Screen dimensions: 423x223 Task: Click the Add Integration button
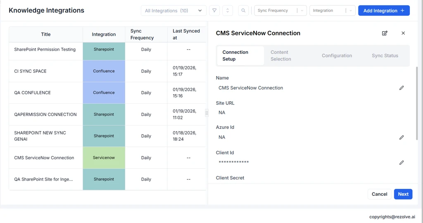tap(384, 11)
